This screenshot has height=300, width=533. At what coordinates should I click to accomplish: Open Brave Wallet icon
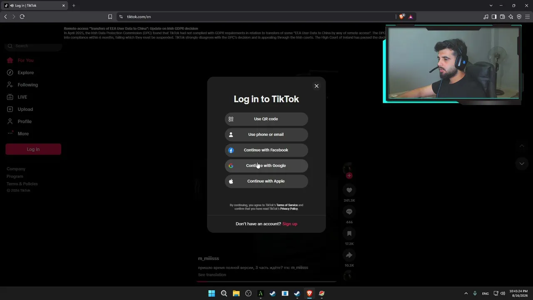502,17
